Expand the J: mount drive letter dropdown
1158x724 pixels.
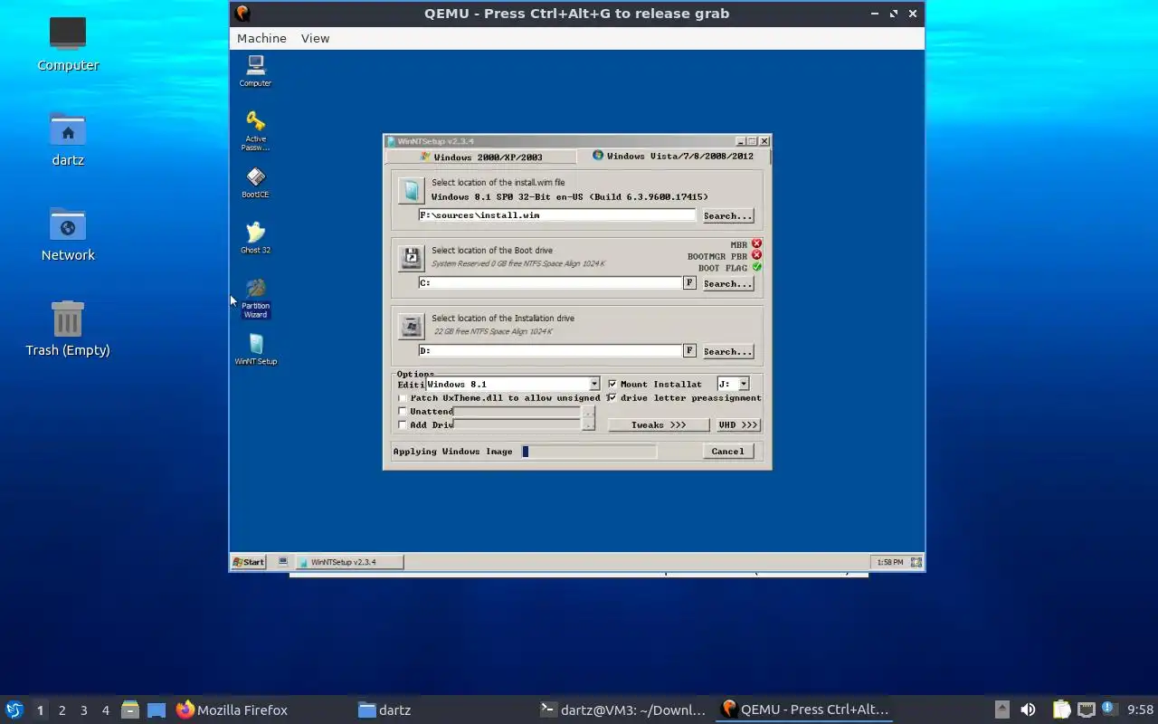click(744, 384)
